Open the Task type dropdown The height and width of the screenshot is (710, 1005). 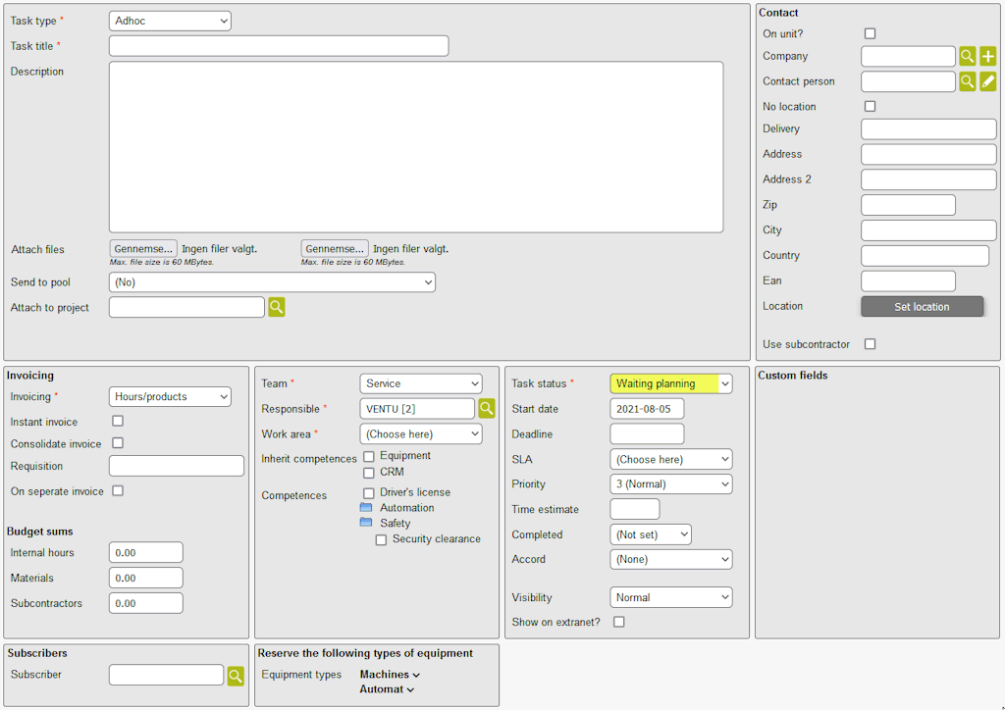point(170,21)
